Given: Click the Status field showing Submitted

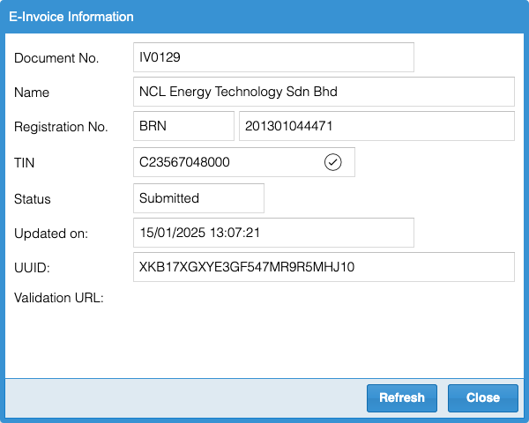Looking at the screenshot, I should pos(198,198).
